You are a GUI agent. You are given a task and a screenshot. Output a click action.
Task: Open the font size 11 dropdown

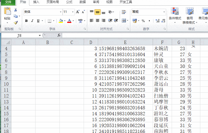pos(73,12)
